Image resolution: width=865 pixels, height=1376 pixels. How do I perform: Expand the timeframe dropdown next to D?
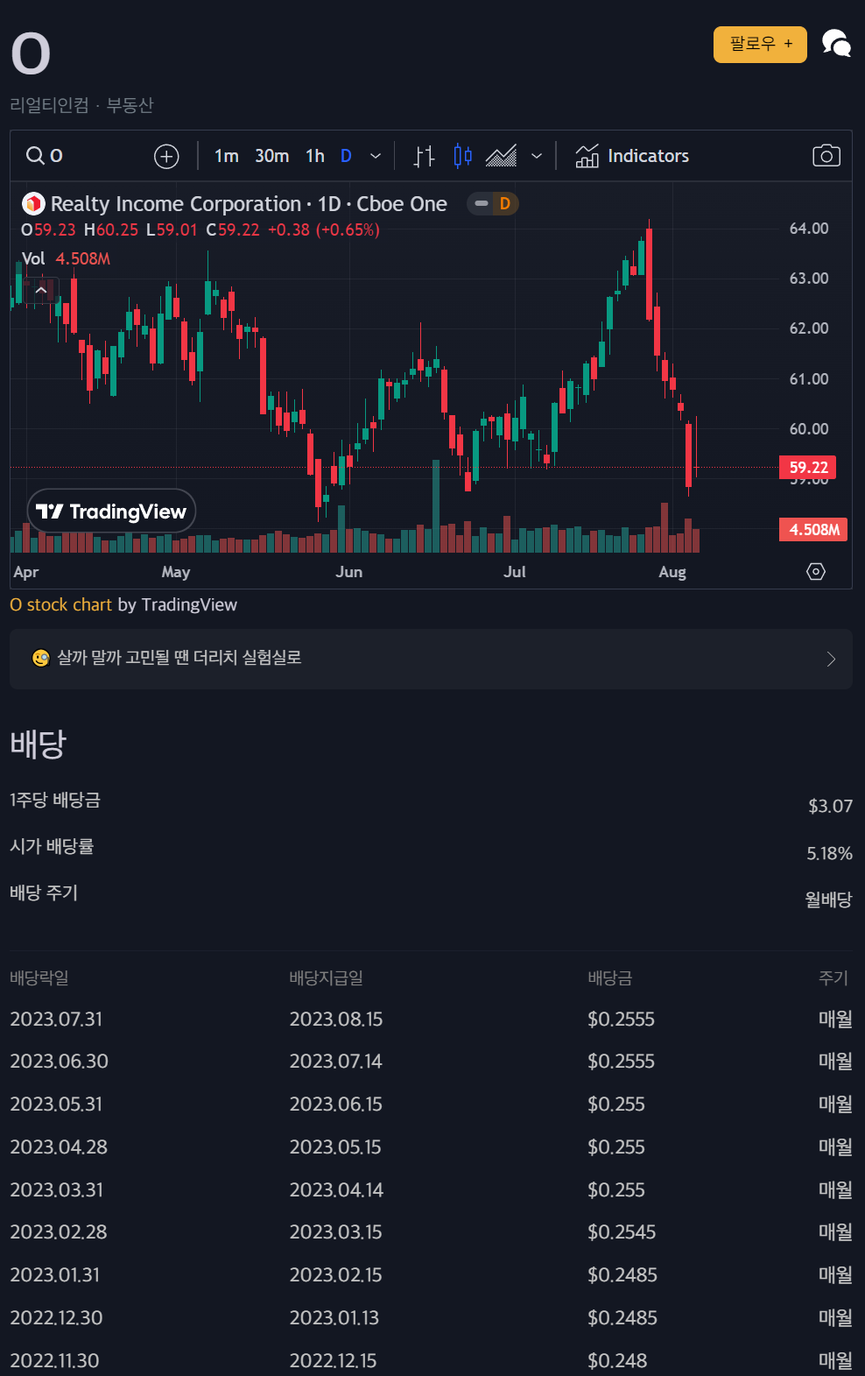click(x=376, y=155)
